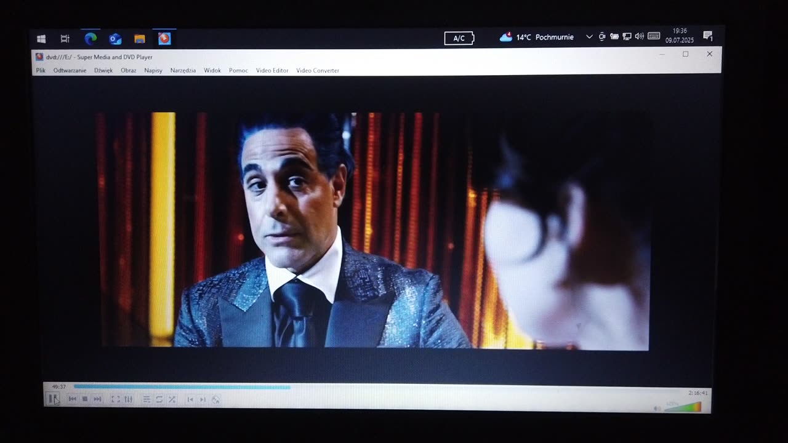Go to the next DVD title
The image size is (788, 443).
203,400
